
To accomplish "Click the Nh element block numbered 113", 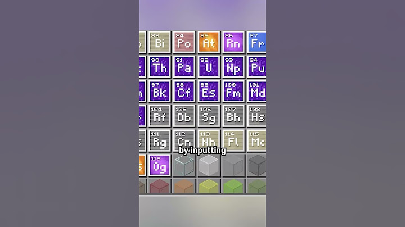I will [x=209, y=140].
